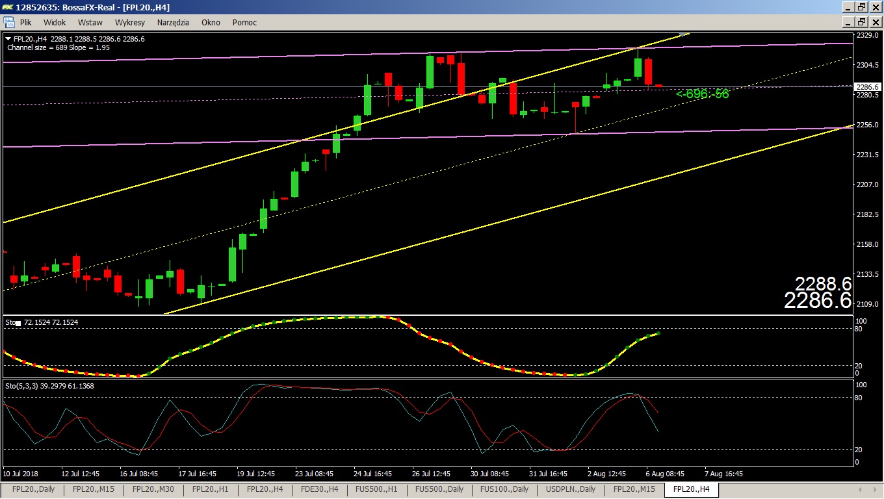Click the '10 Jul 2018' time axis label
Viewport: 884px width, 499px height.
point(21,474)
